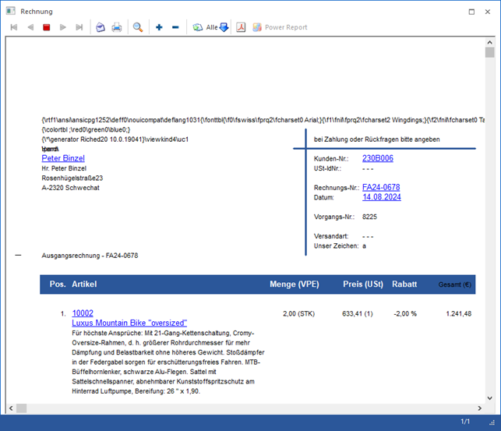The image size is (501, 431).
Task: Go to first page of report
Action: pyautogui.click(x=14, y=27)
